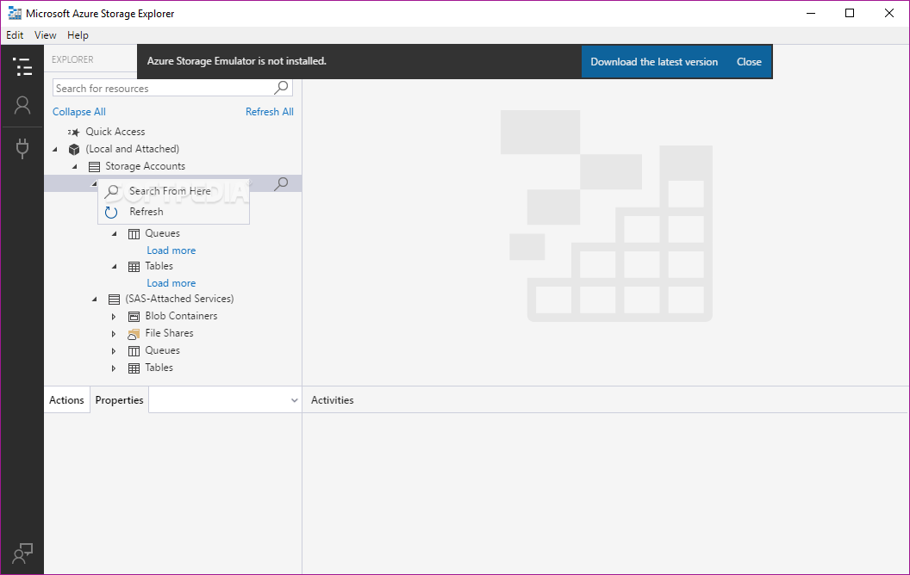Click the SAS-Attached Services icon
Viewport: 910px width, 575px height.
(x=115, y=300)
